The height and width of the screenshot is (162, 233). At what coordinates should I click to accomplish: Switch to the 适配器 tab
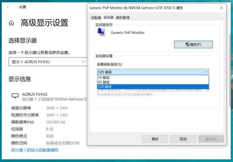[96, 18]
